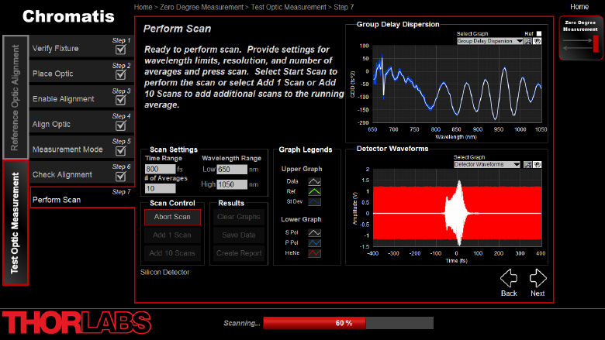
Task: Toggle the Verify Fixture step checkbox
Action: point(120,50)
